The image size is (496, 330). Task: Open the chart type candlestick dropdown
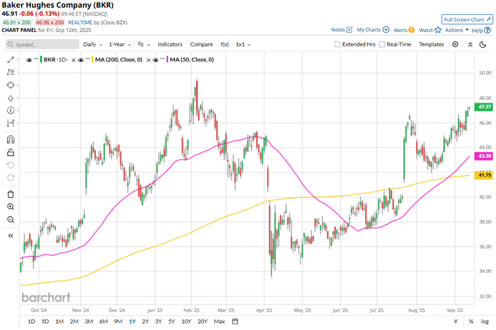pyautogui.click(x=144, y=45)
